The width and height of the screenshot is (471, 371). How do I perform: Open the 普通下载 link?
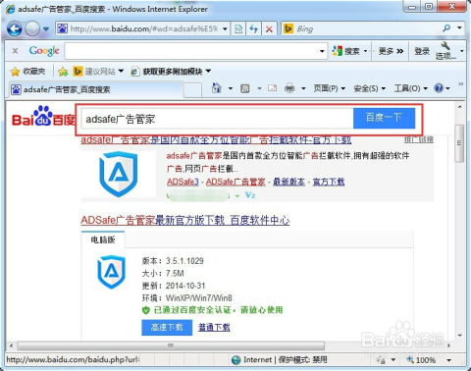[214, 327]
